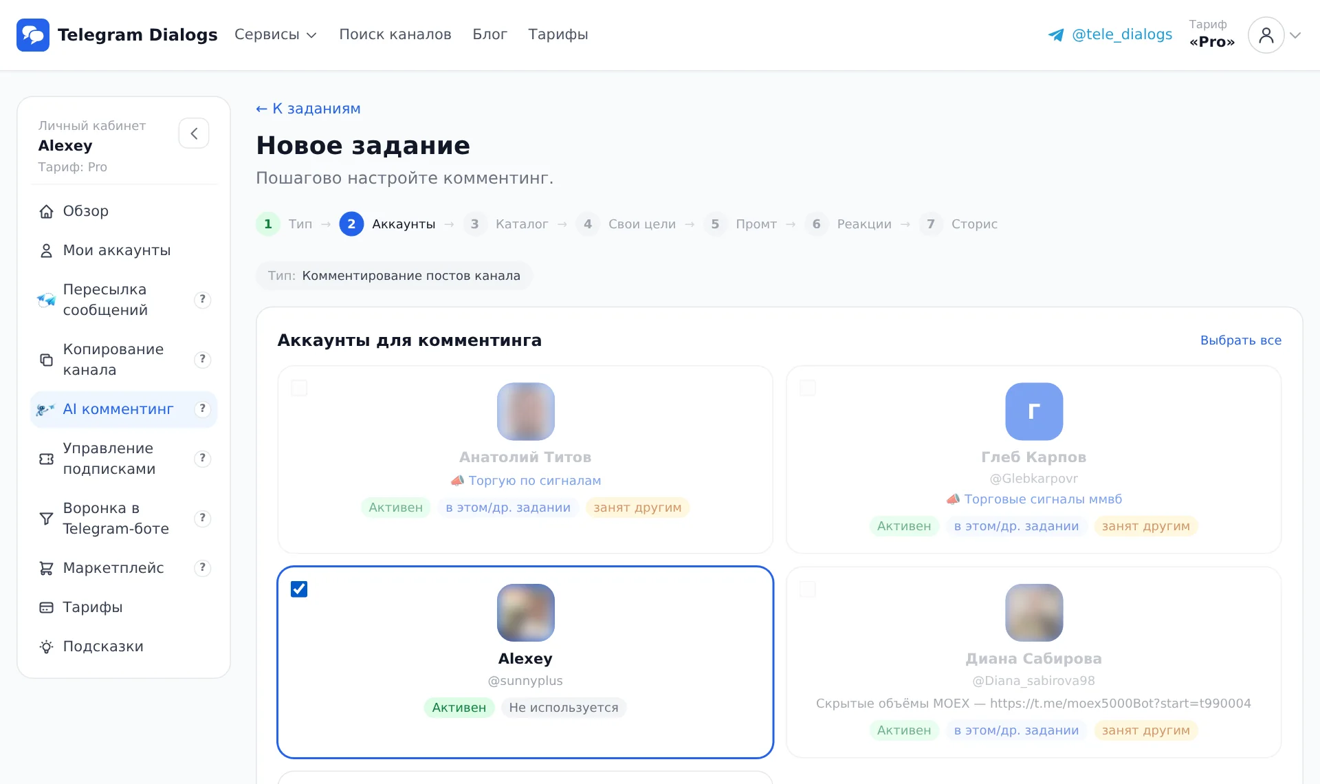Click the Не используется badge on Alexey
The width and height of the screenshot is (1320, 784).
point(563,708)
